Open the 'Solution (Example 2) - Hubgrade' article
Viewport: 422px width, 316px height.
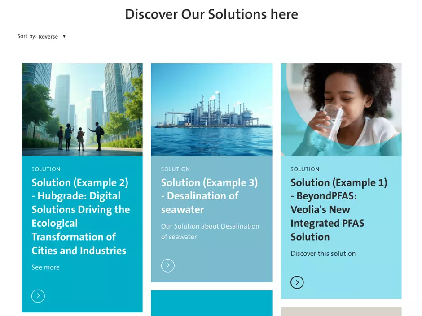[x=80, y=216]
